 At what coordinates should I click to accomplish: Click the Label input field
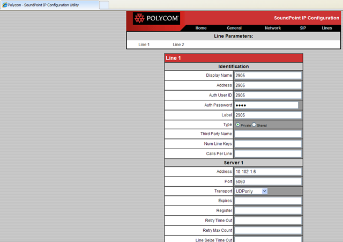click(268, 115)
